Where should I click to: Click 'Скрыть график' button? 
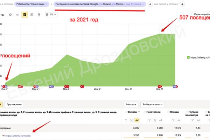tap(201, 14)
